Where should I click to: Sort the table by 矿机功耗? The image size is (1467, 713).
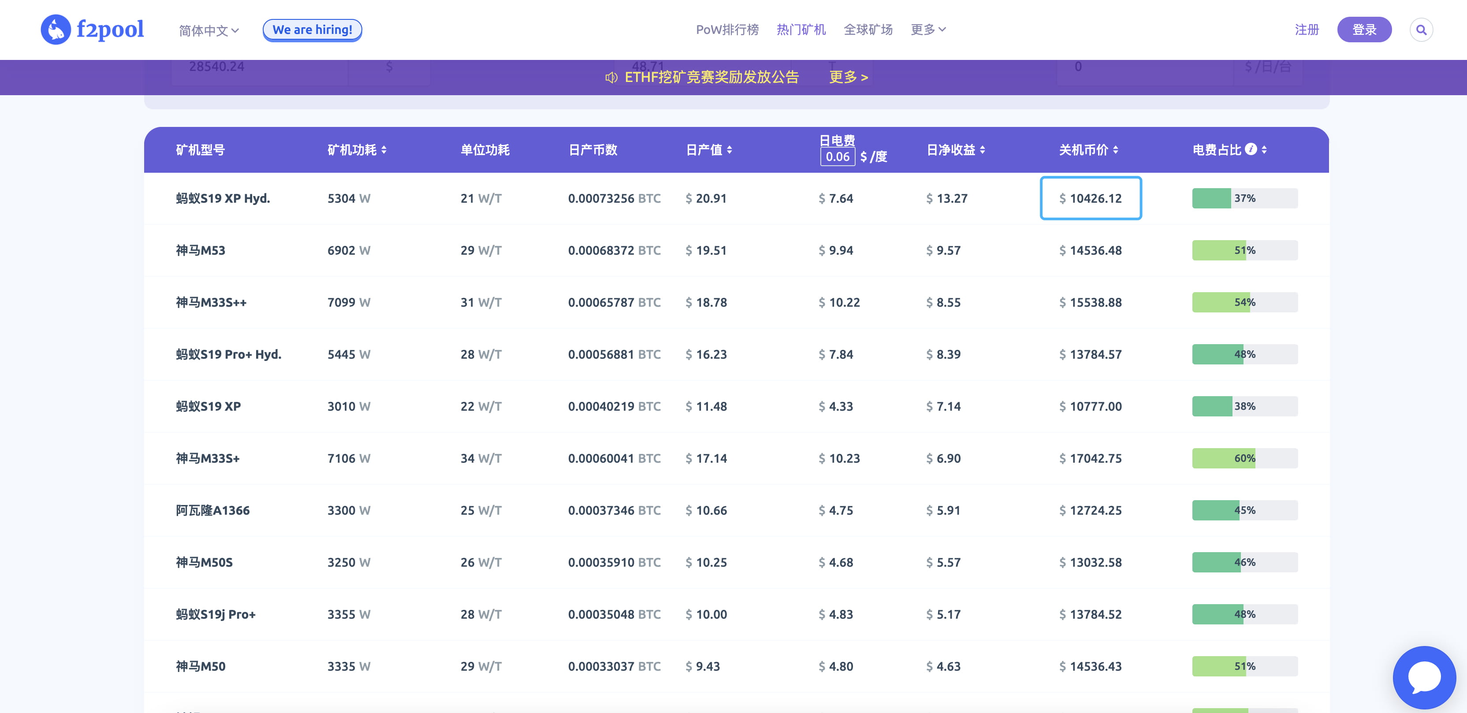(x=384, y=150)
